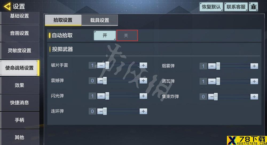The image size is (267, 145).
Task: Open 灵敏度设置 in sidebar
Action: coord(19,51)
